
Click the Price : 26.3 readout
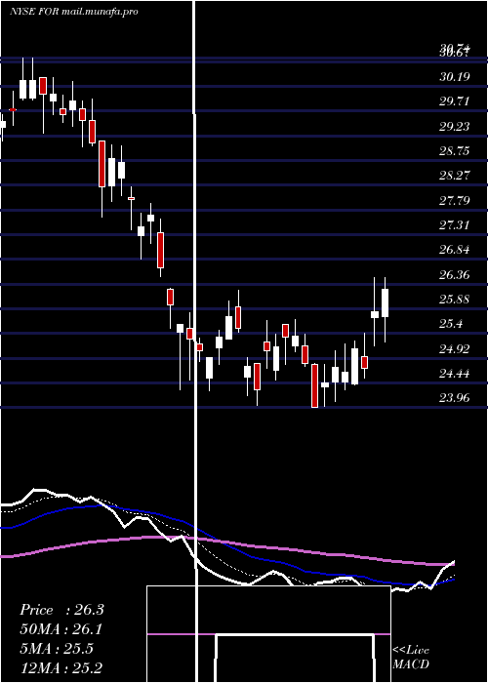pos(61,610)
